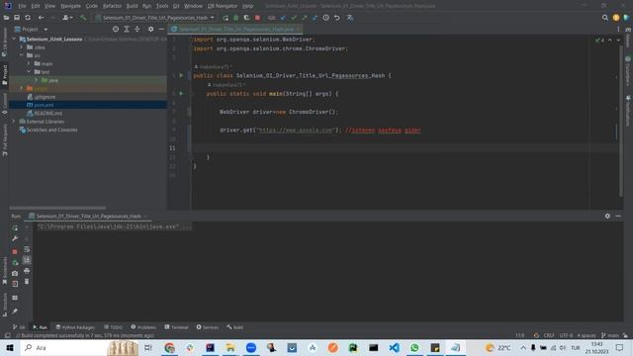
Task: Click Rerun icon in Run panel
Action: (15, 227)
